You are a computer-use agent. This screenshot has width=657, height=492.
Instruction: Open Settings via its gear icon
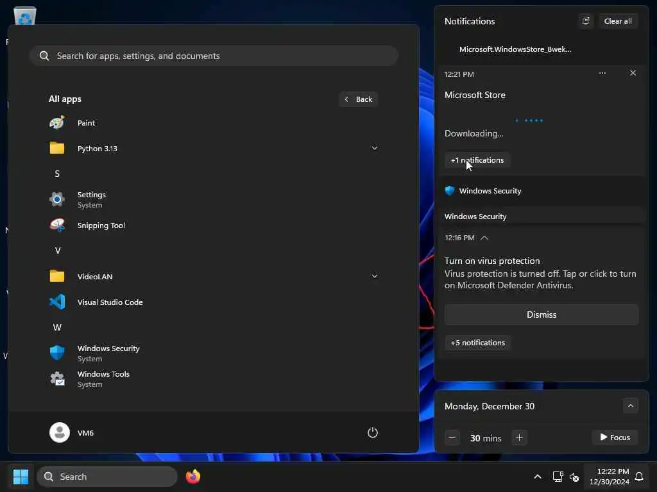(x=57, y=200)
